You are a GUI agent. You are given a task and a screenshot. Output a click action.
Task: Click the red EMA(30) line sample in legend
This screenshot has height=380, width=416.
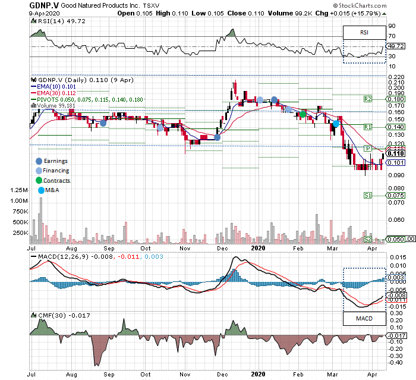click(33, 93)
